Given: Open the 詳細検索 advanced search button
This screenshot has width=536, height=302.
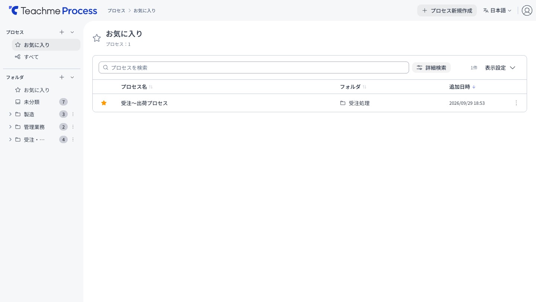Looking at the screenshot, I should pyautogui.click(x=431, y=67).
